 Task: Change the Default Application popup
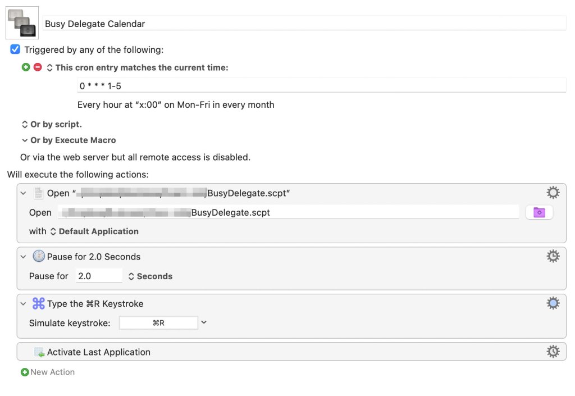point(94,231)
